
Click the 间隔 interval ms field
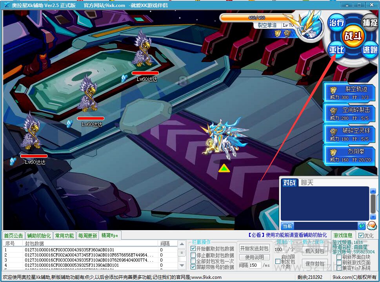255,265
